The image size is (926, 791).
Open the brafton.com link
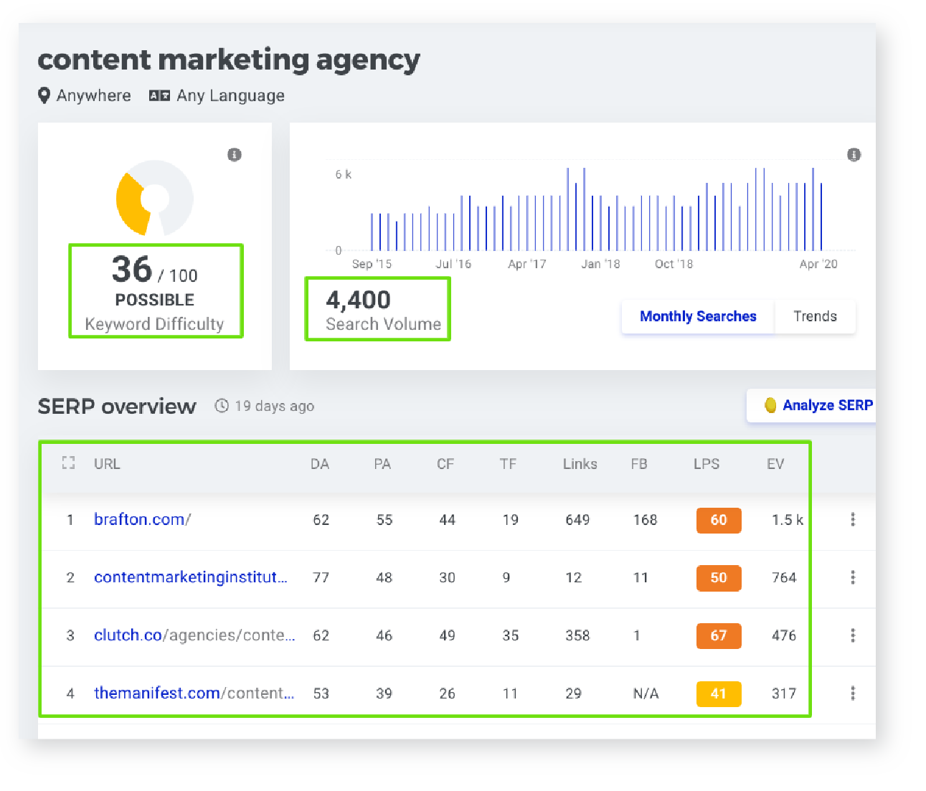point(142,519)
